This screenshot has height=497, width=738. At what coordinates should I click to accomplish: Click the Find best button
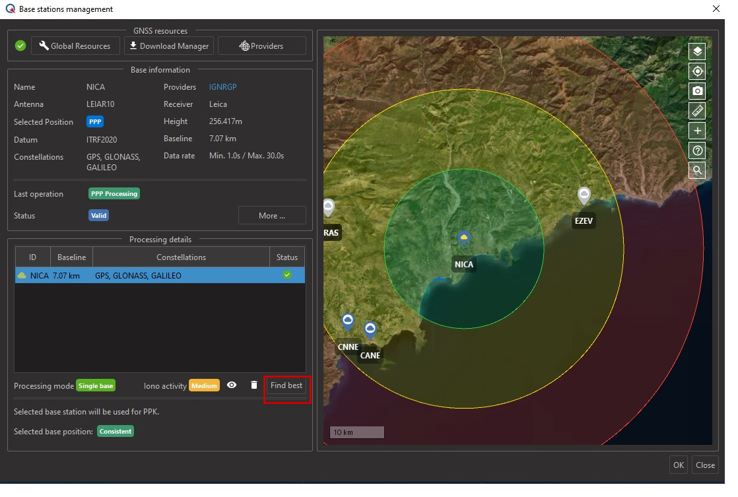[x=286, y=385]
